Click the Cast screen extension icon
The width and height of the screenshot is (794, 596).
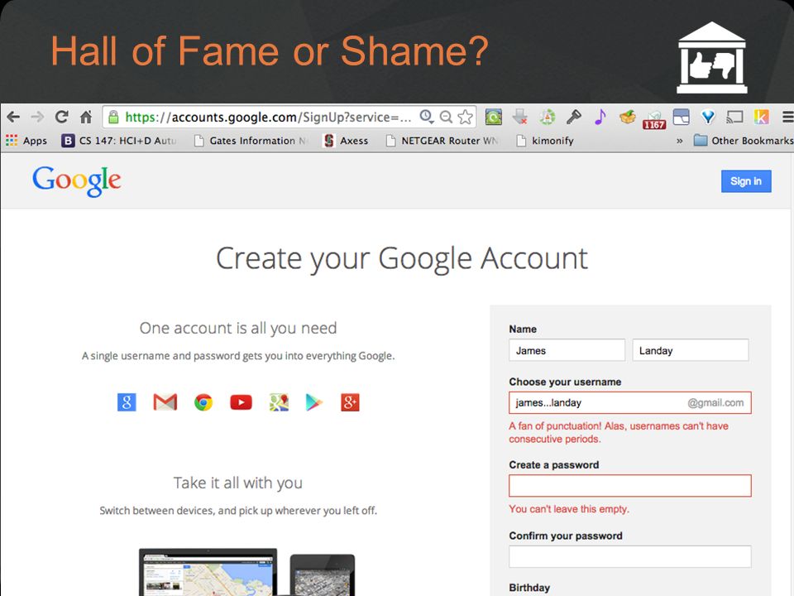[x=734, y=117]
